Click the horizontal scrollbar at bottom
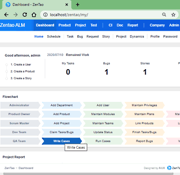The width and height of the screenshot is (180, 175). [x=88, y=174]
